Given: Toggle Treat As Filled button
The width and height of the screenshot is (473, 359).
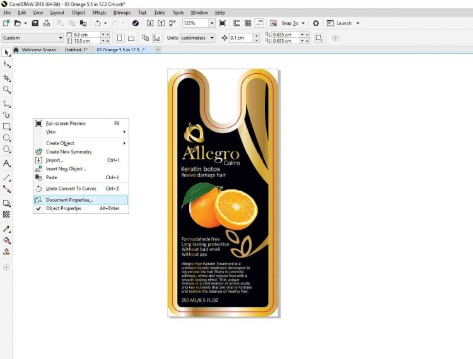Looking at the screenshot, I should 318,38.
